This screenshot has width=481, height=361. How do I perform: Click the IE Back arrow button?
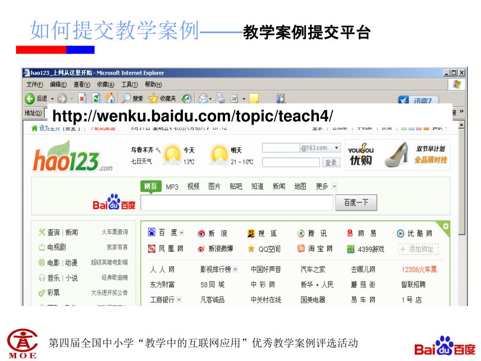(x=30, y=99)
